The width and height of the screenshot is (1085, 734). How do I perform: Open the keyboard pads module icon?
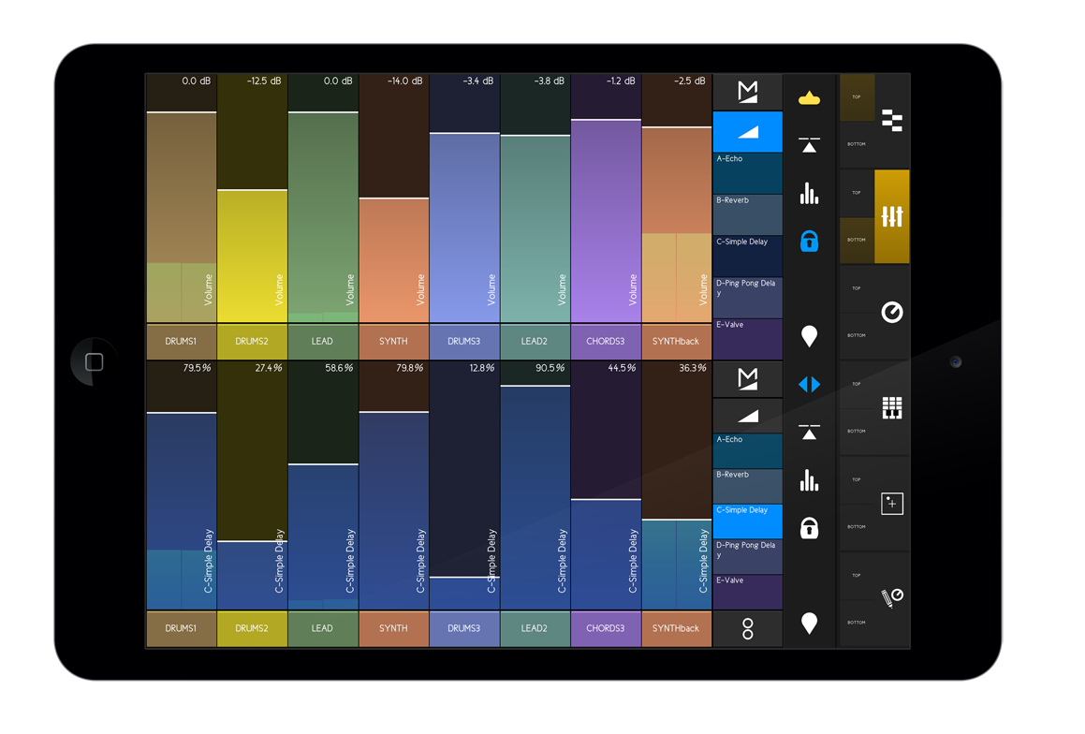891,408
